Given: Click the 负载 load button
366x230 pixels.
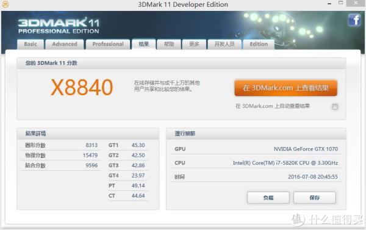Looking at the screenshot, I should [x=268, y=198].
